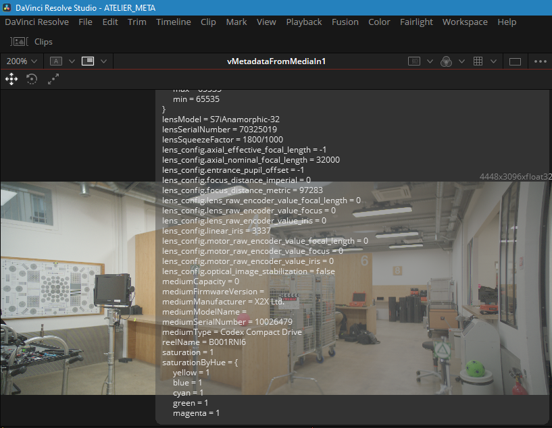Expand the split view options arrow
552x428 pixels.
click(103, 61)
